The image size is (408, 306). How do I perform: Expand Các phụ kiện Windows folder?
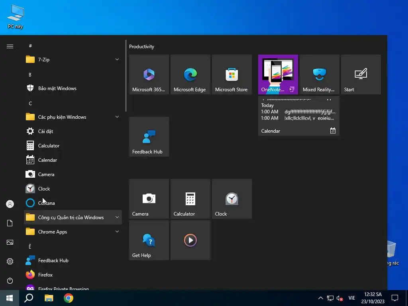(73, 117)
